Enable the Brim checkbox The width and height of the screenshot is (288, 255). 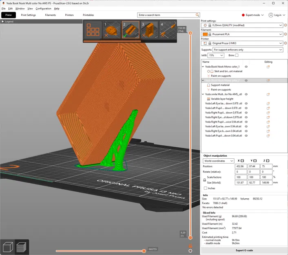pyautogui.click(x=237, y=55)
